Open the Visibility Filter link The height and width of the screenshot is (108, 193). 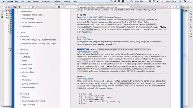(28, 88)
